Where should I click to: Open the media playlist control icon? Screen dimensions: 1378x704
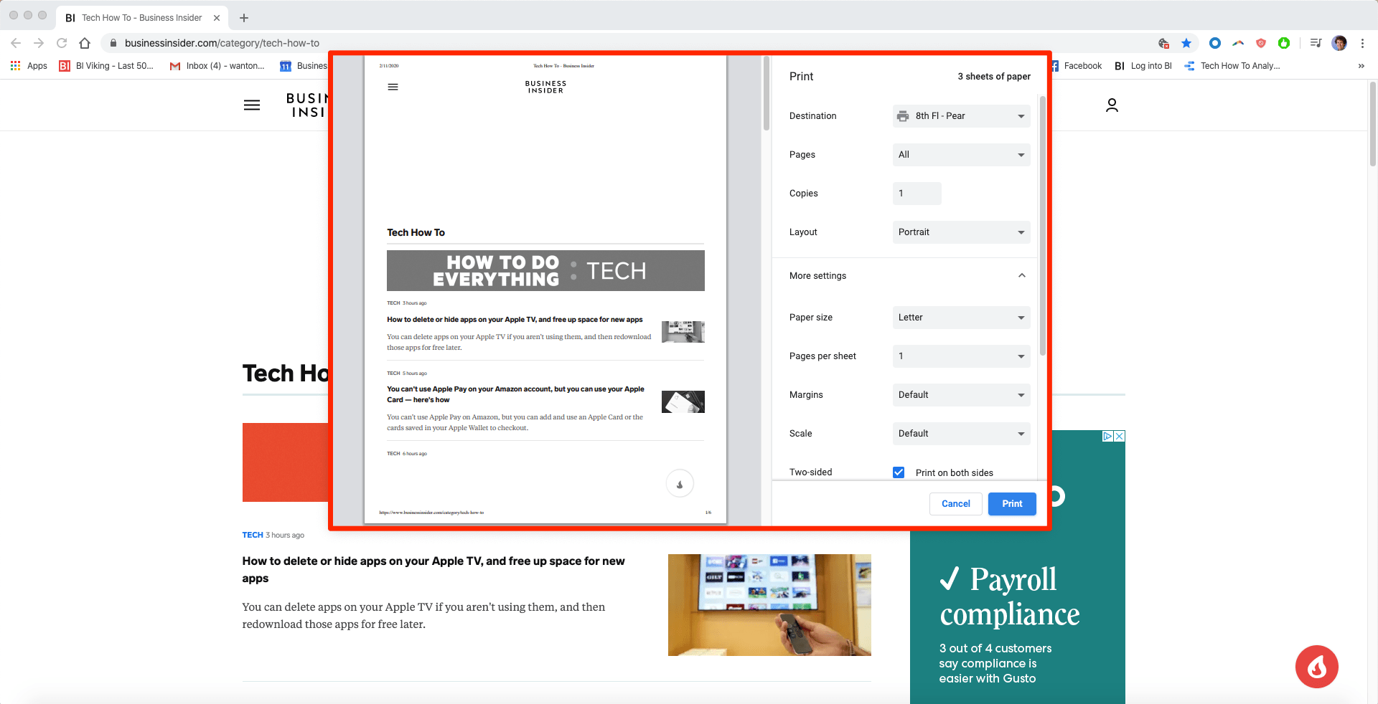(1316, 43)
